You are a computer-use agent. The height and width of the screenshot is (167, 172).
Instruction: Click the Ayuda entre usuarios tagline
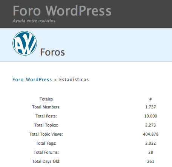point(34,21)
